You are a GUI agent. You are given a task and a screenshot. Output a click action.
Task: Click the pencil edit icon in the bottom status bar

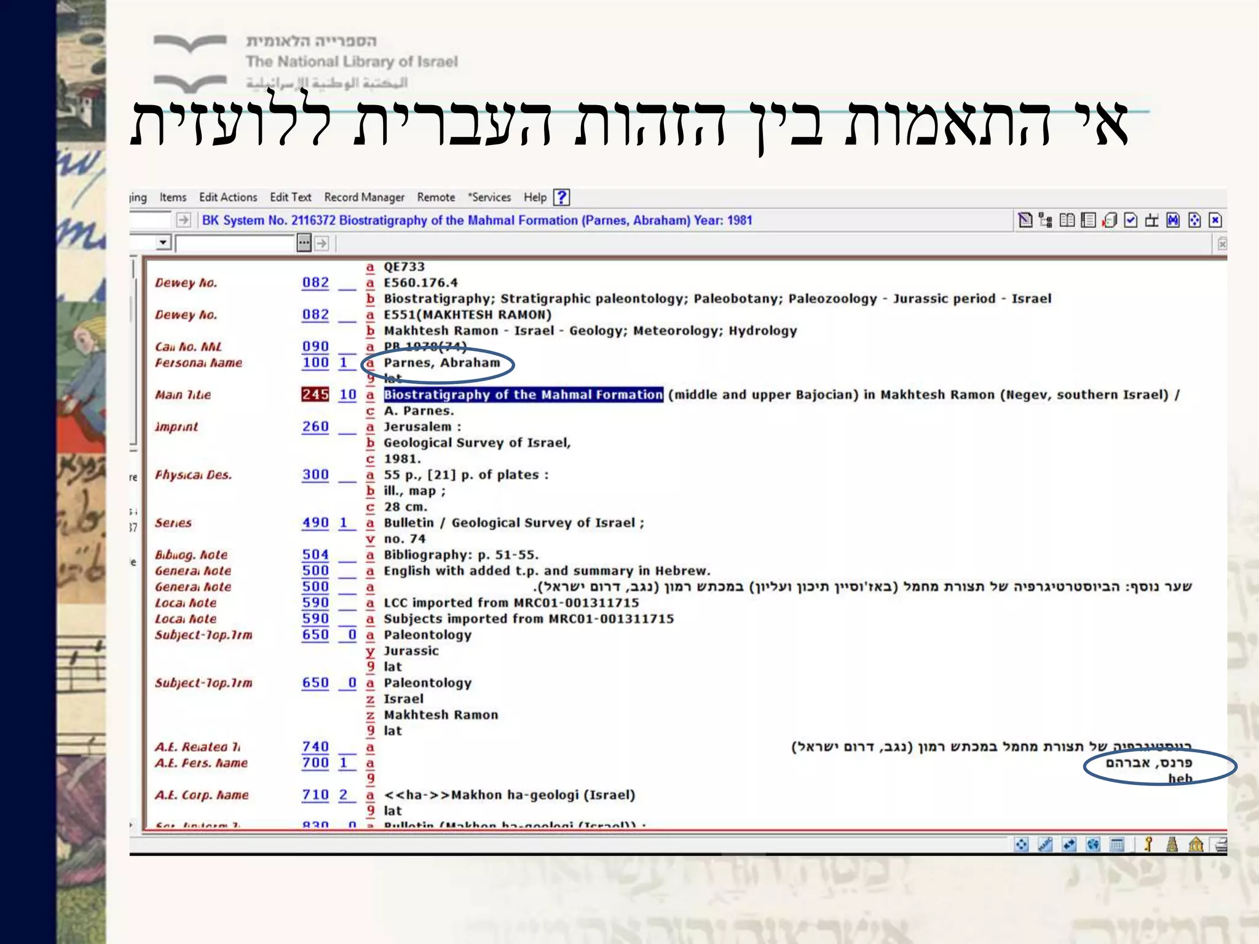1045,844
